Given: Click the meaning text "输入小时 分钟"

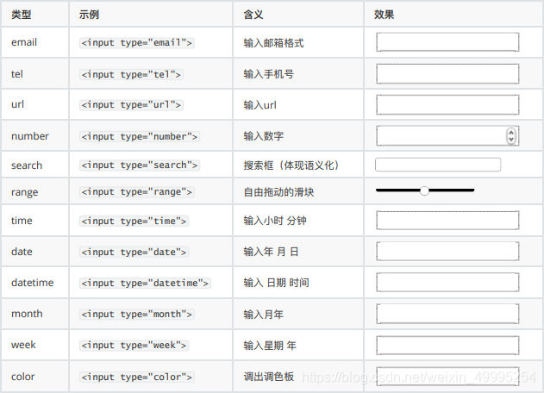Looking at the screenshot, I should point(275,221).
